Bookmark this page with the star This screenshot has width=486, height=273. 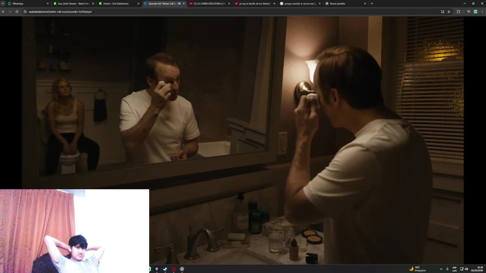pyautogui.click(x=449, y=12)
